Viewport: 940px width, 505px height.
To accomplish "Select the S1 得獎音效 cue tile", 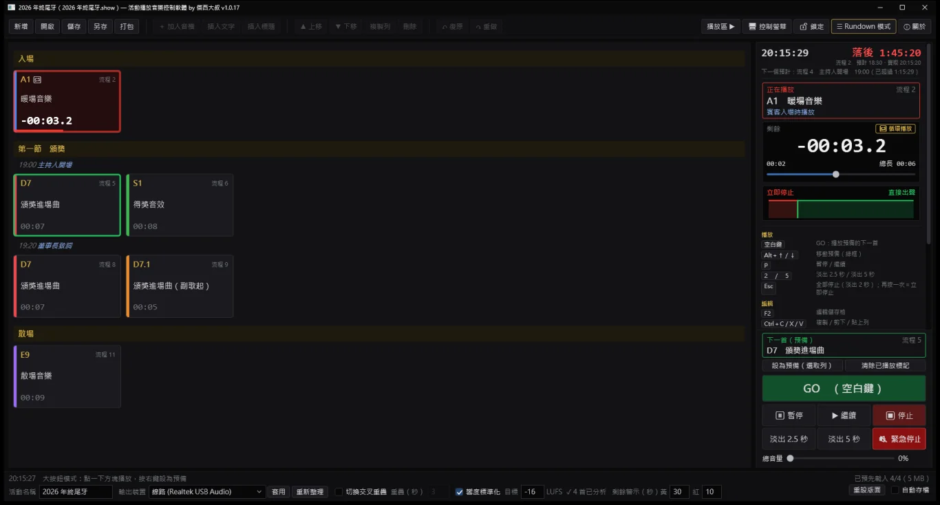I will (x=180, y=205).
